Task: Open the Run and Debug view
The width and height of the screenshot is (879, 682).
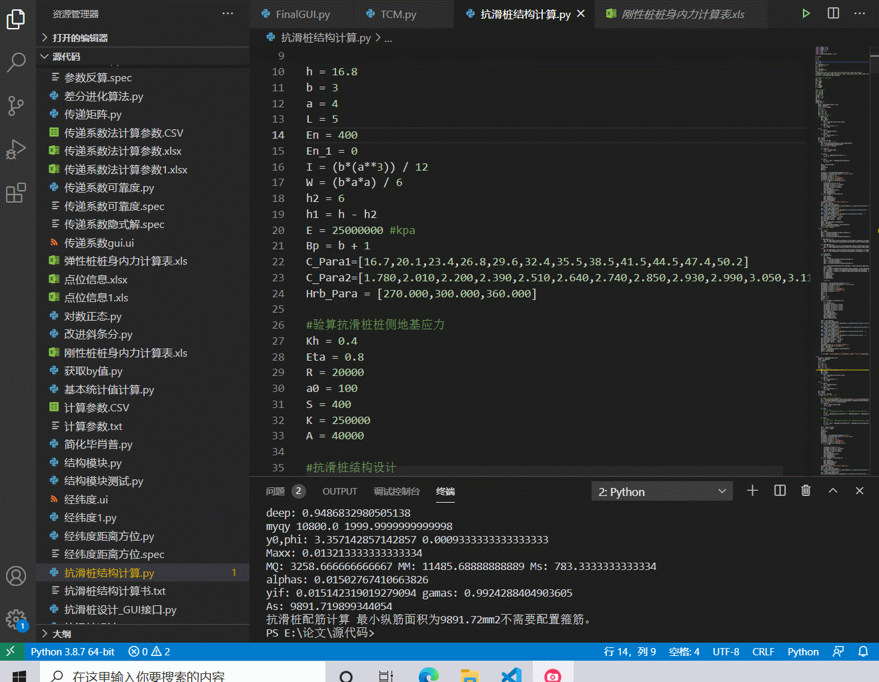Action: click(16, 149)
